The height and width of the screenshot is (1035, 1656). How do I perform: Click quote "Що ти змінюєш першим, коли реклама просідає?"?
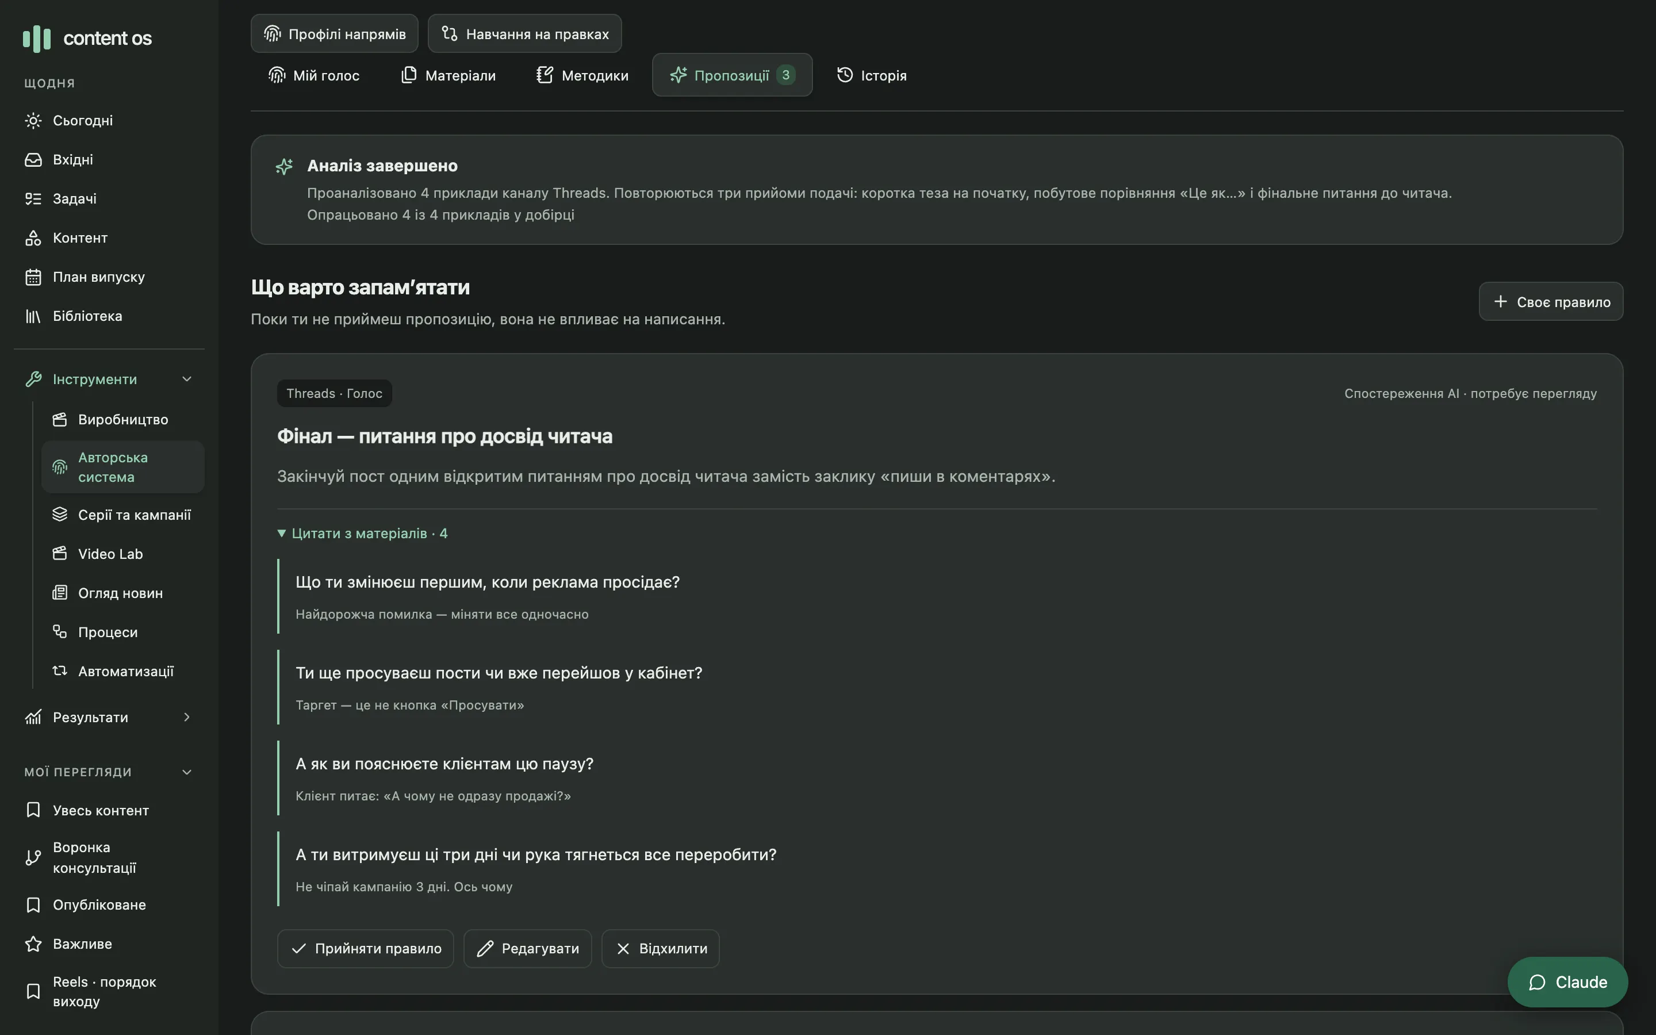point(487,582)
